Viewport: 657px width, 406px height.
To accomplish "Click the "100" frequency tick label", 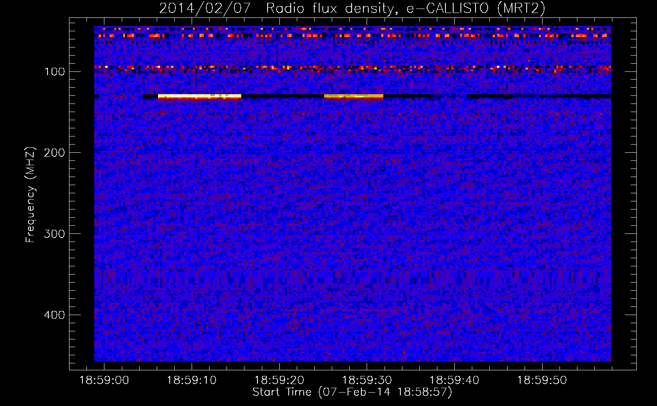I will pyautogui.click(x=54, y=72).
